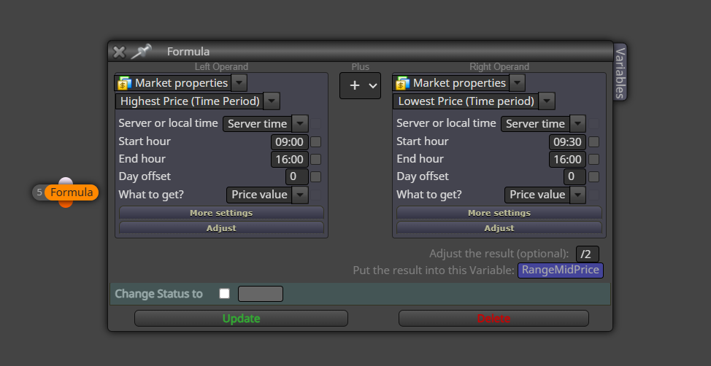Viewport: 711px width, 366px height.
Task: Click the right operand Market properties icon
Action: pyautogui.click(x=402, y=83)
